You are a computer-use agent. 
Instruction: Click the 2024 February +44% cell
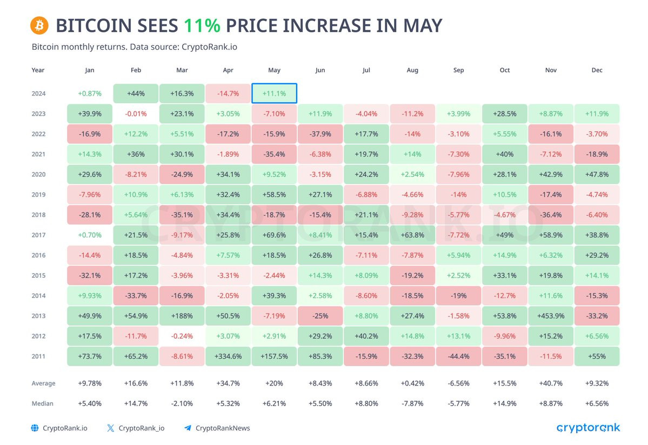click(136, 93)
